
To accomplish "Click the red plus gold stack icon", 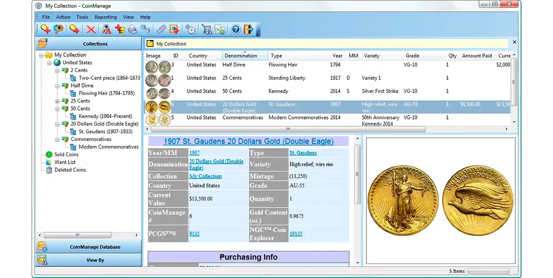I will (120, 30).
